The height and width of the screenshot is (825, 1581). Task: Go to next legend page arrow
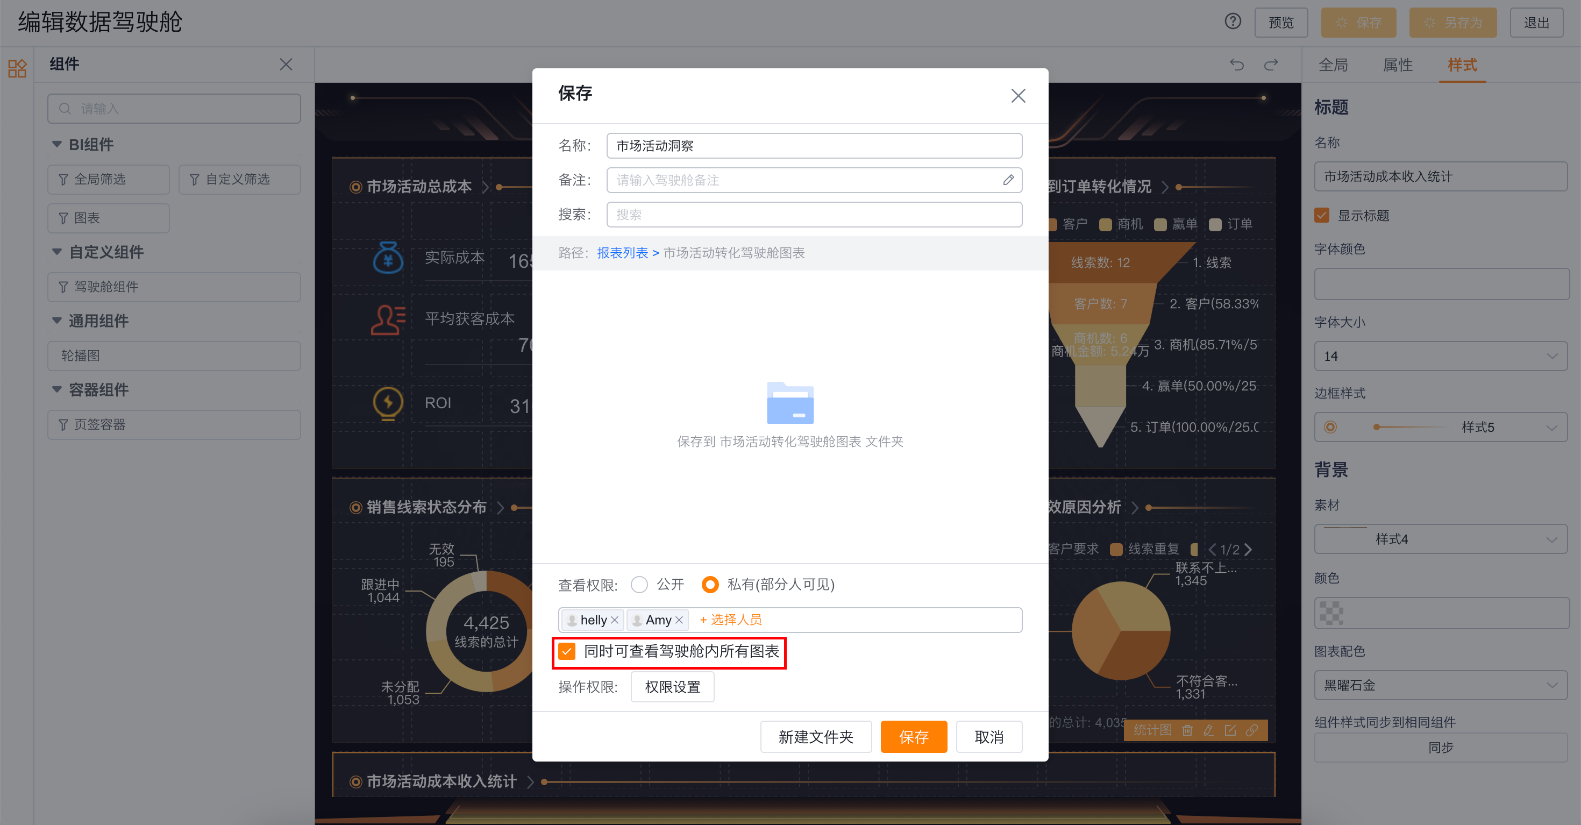point(1248,550)
